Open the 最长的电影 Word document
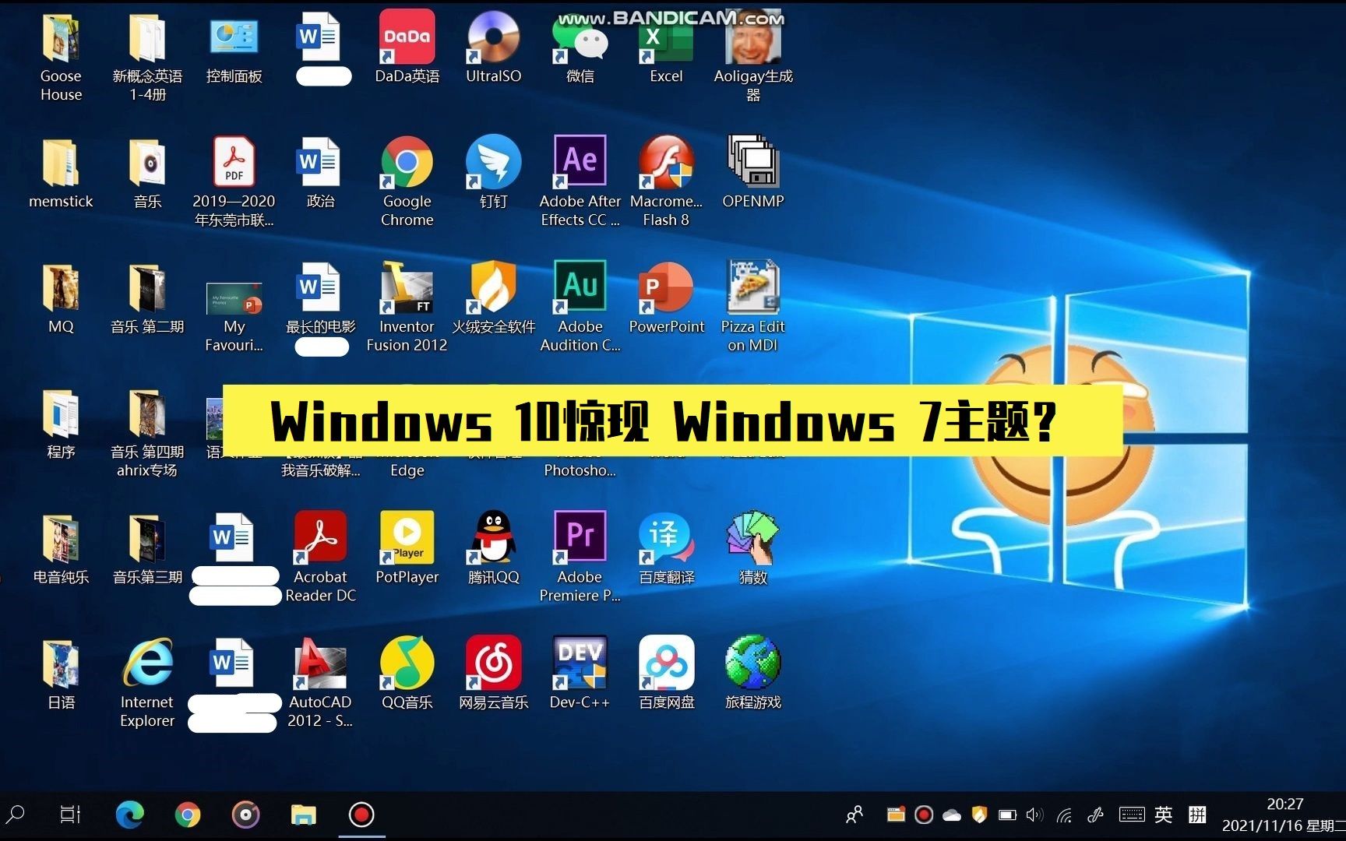 click(320, 299)
